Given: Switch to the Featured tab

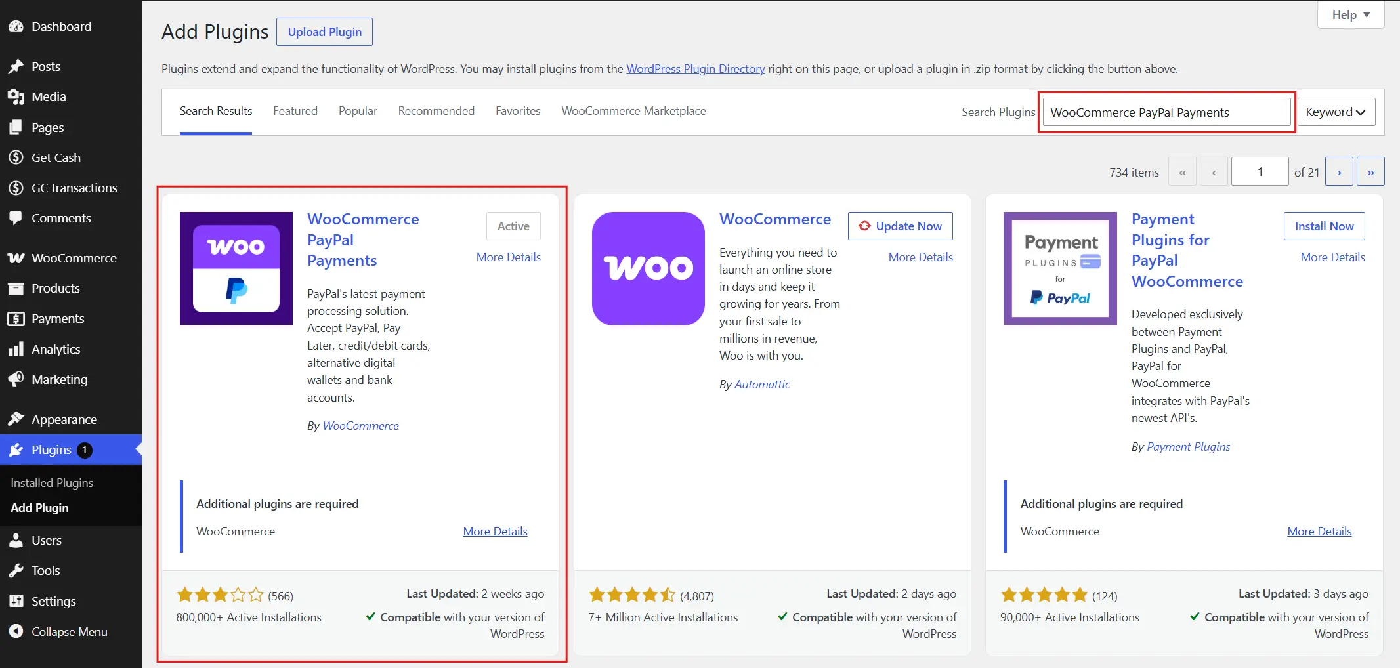Looking at the screenshot, I should click(x=295, y=111).
